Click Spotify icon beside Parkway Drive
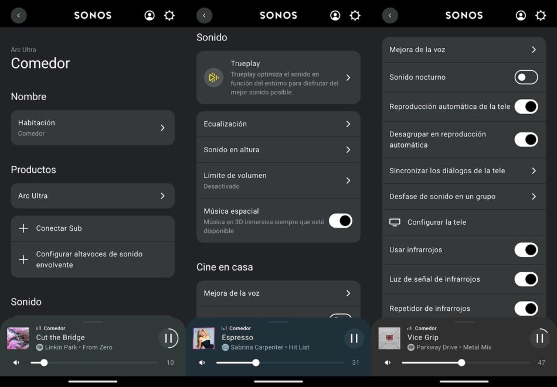 (411, 347)
